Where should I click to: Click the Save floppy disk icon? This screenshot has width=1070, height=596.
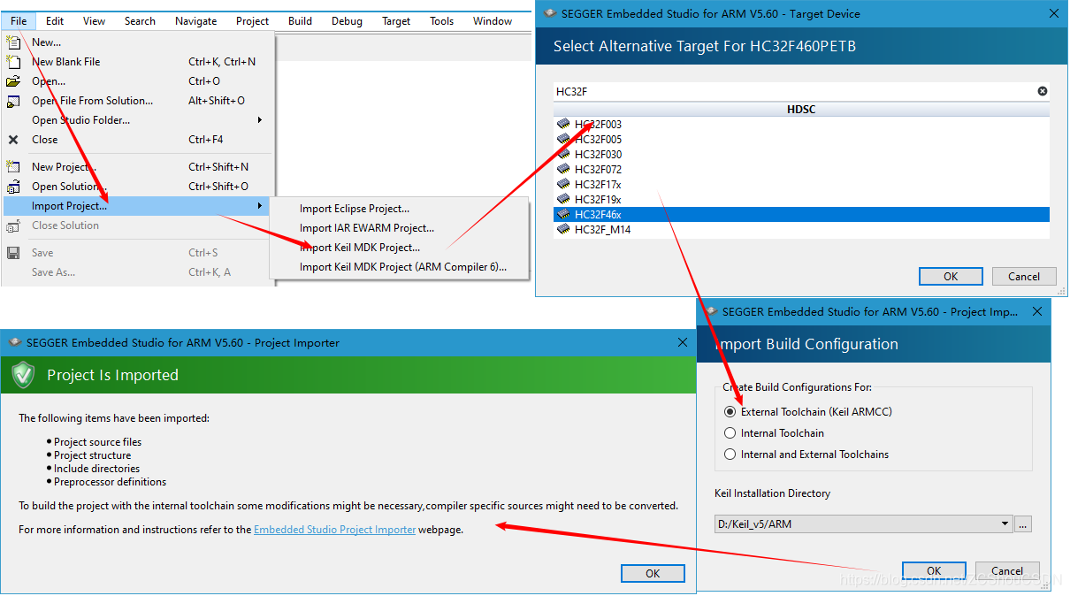pyautogui.click(x=13, y=253)
